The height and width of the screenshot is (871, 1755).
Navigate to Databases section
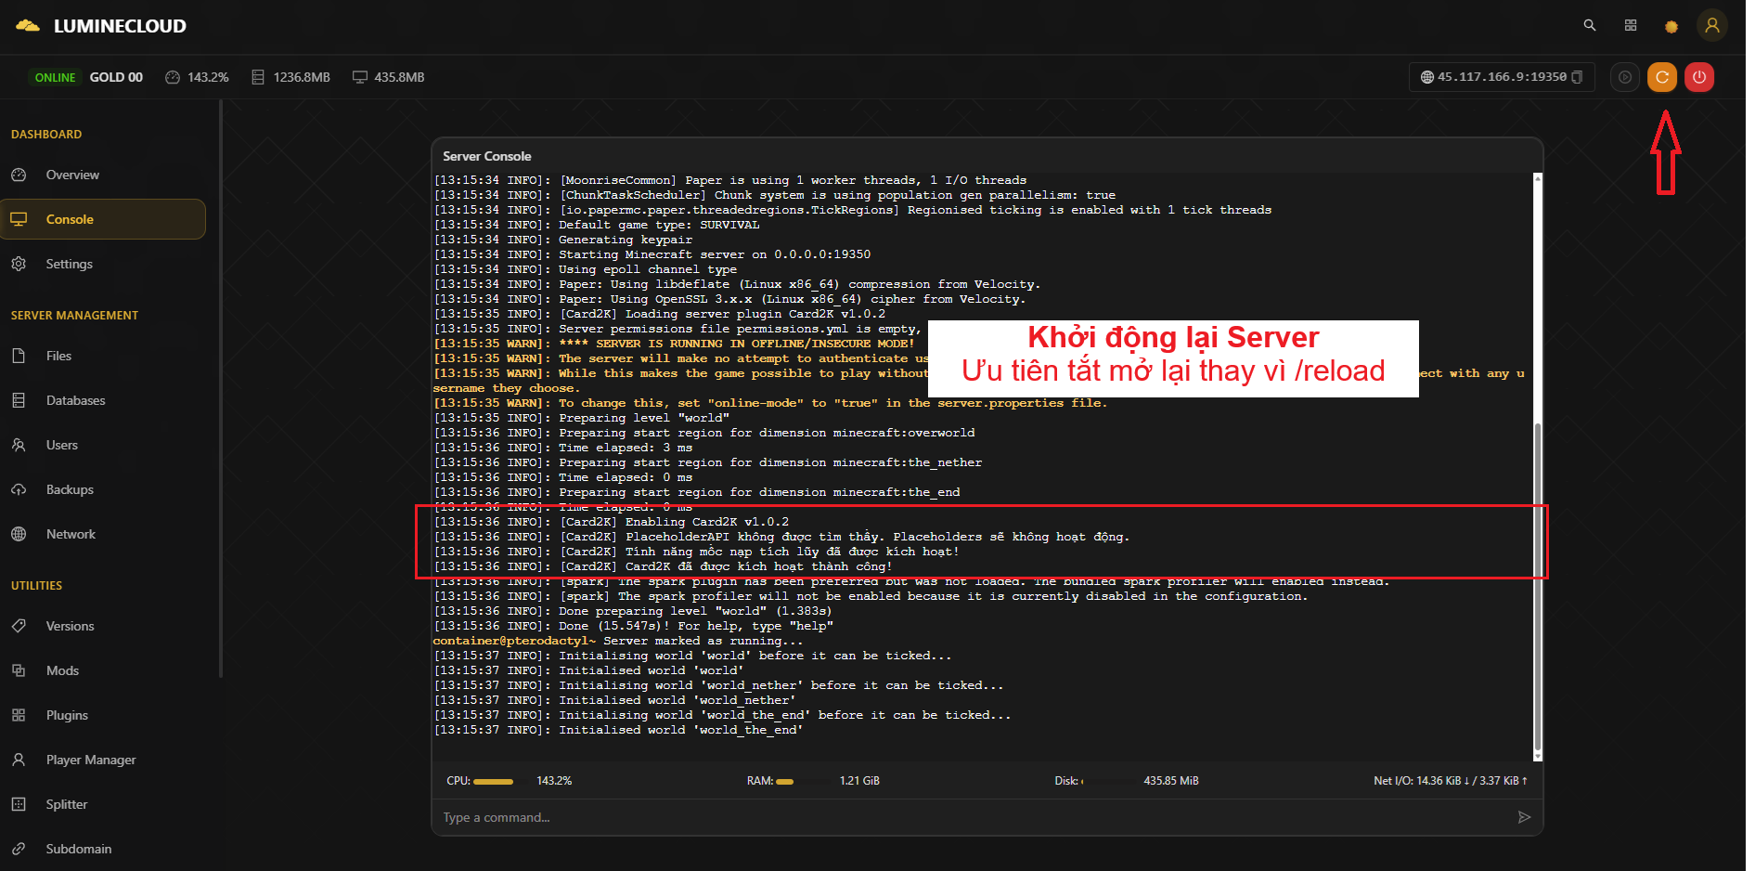coord(75,400)
